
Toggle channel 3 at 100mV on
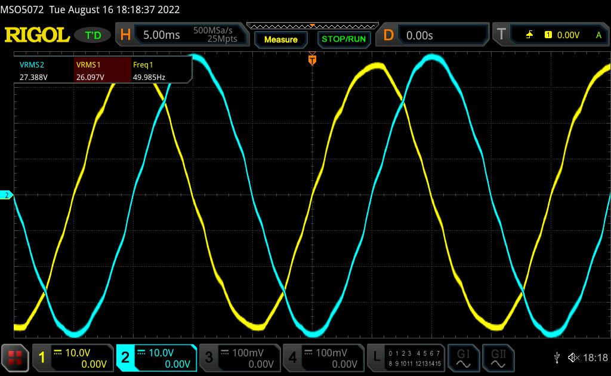(x=240, y=357)
